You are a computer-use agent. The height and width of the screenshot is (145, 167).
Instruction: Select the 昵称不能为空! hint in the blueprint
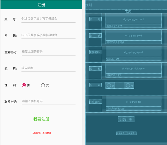134,75
